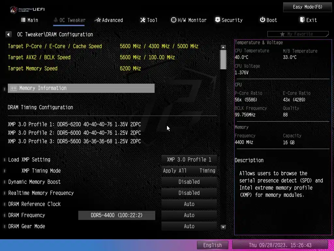
Task: Open DRAM Frequency Auto dropdown
Action: (x=189, y=215)
